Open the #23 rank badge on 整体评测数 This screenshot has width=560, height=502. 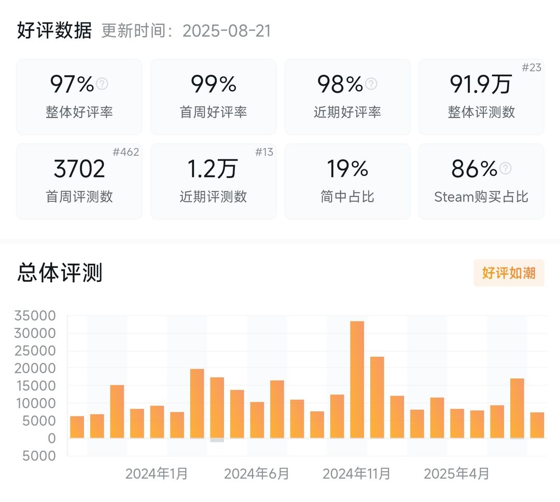pos(531,67)
